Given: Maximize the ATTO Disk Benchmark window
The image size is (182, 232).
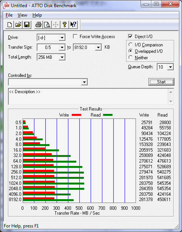Looking at the screenshot, I should click(156, 4).
